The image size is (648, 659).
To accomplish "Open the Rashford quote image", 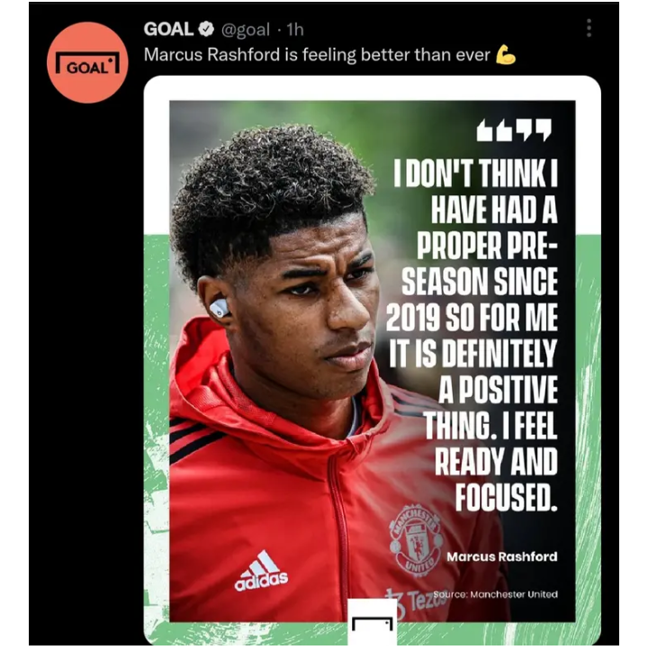I will click(372, 360).
